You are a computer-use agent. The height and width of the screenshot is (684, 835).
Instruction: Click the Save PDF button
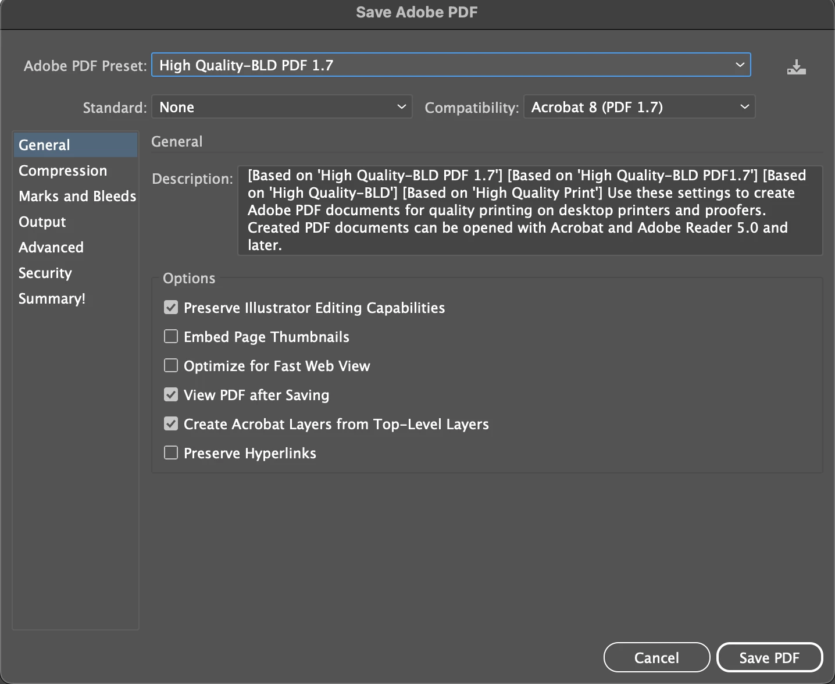pyautogui.click(x=769, y=657)
